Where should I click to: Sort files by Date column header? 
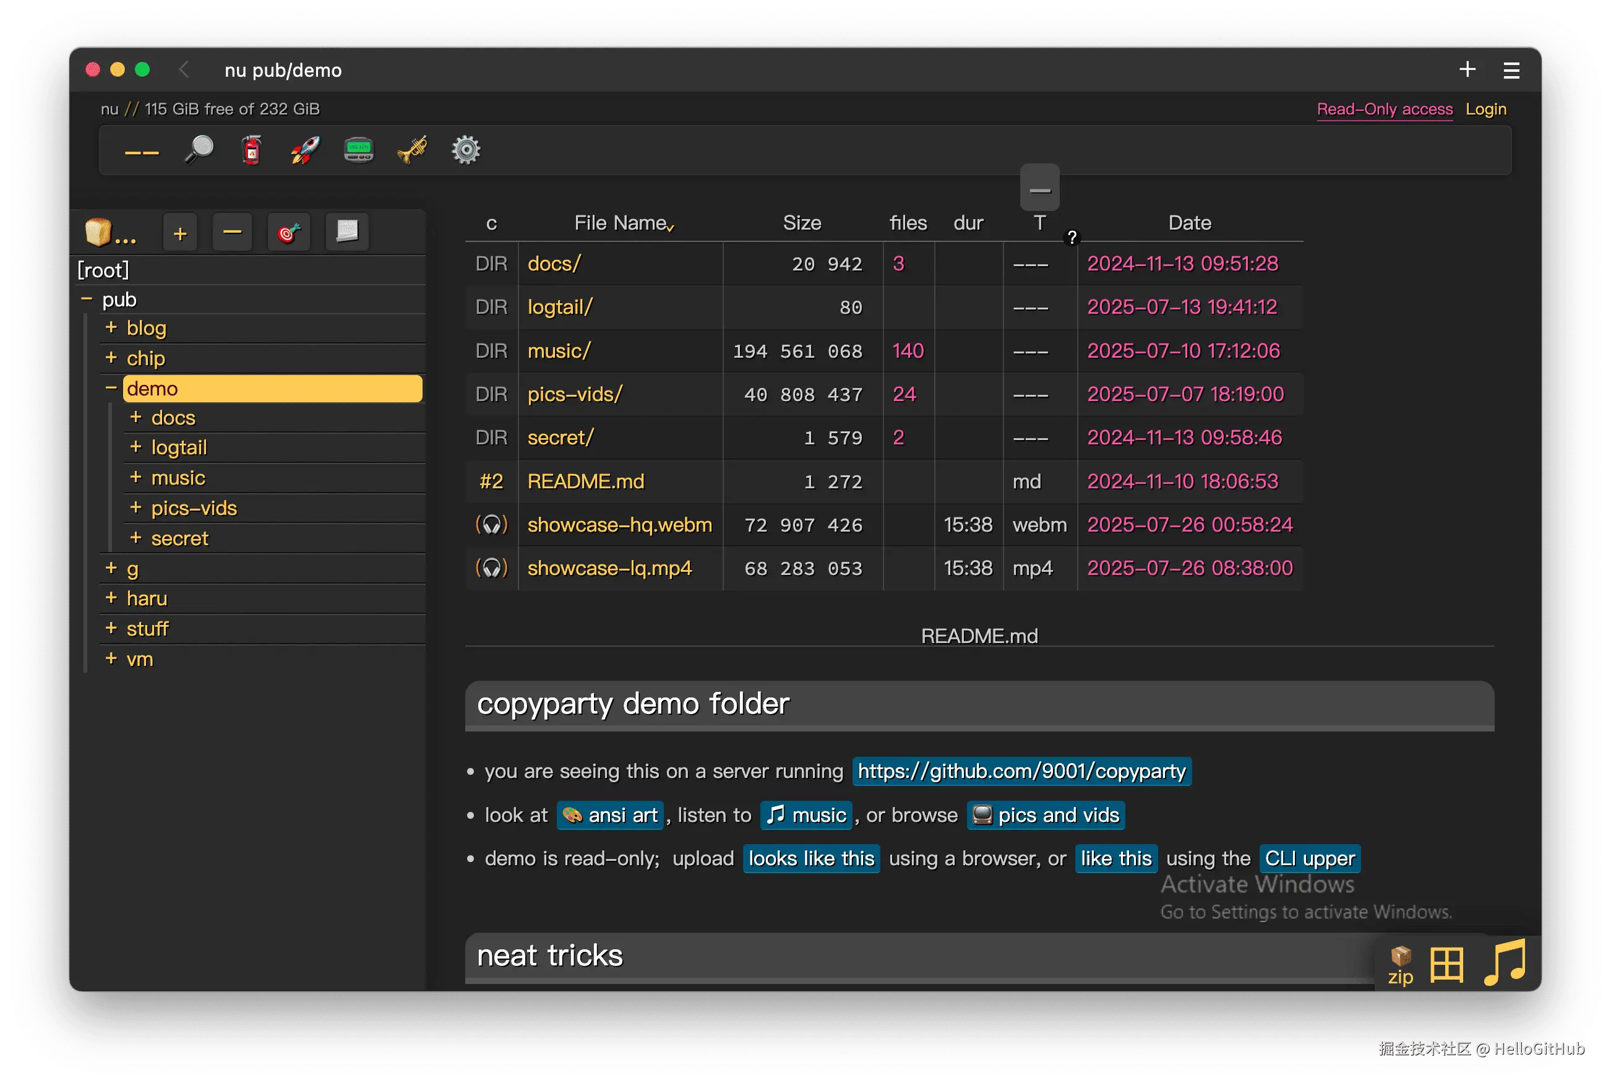1189,223
